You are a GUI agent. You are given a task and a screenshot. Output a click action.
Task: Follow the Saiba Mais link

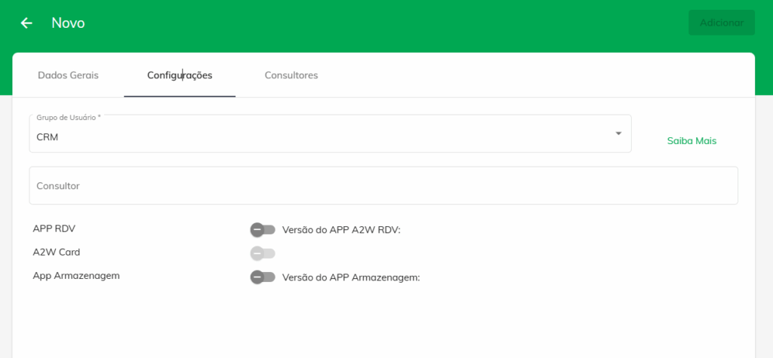[691, 141]
